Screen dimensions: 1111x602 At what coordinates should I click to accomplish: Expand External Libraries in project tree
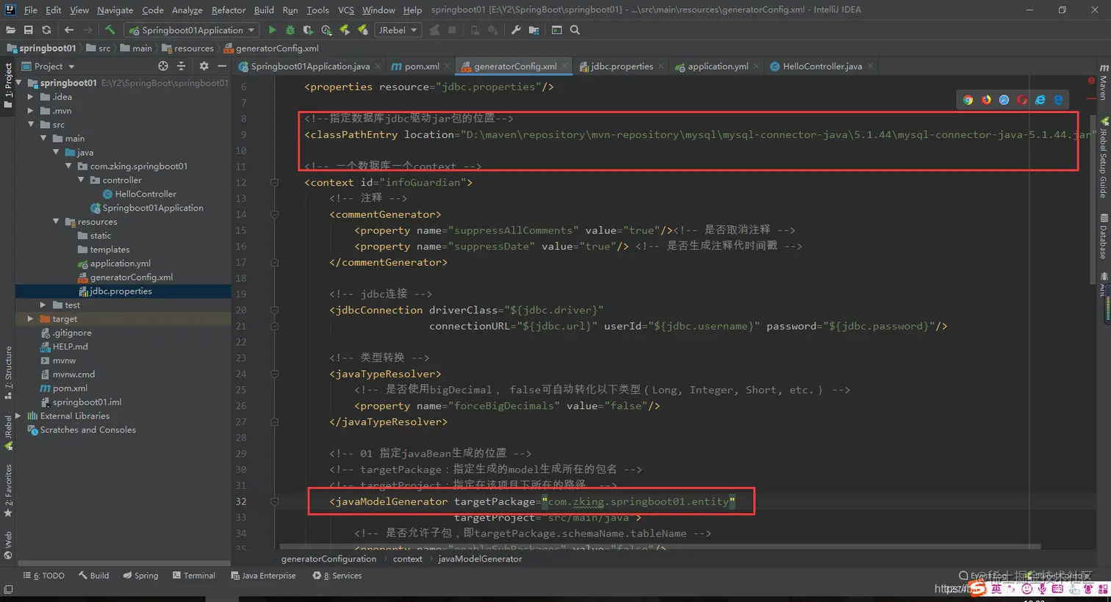[x=18, y=416]
